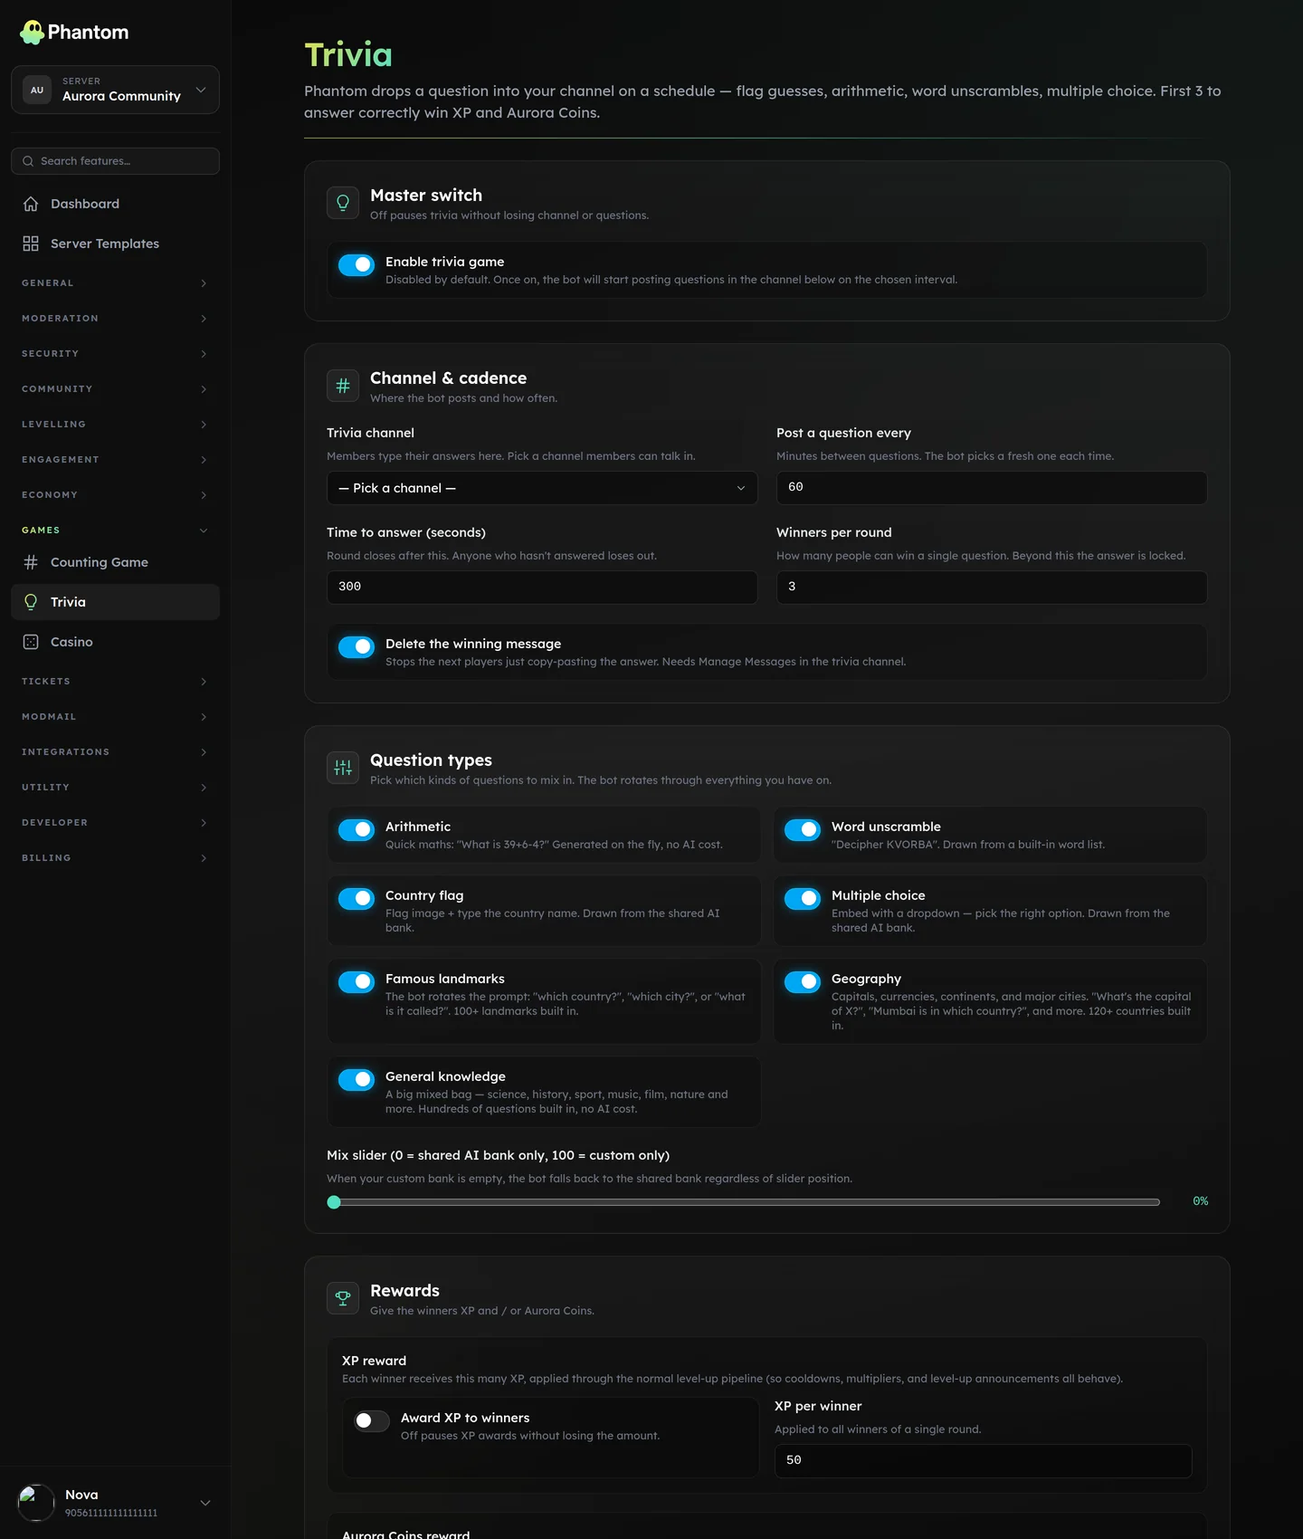Toggle Delete the winning message off
Viewport: 1303px width, 1539px height.
tap(357, 646)
